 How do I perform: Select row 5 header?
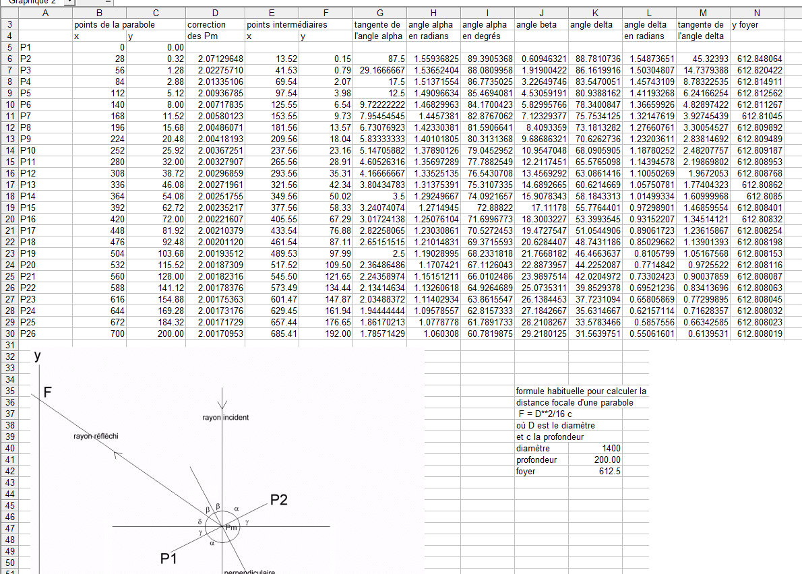(9, 48)
